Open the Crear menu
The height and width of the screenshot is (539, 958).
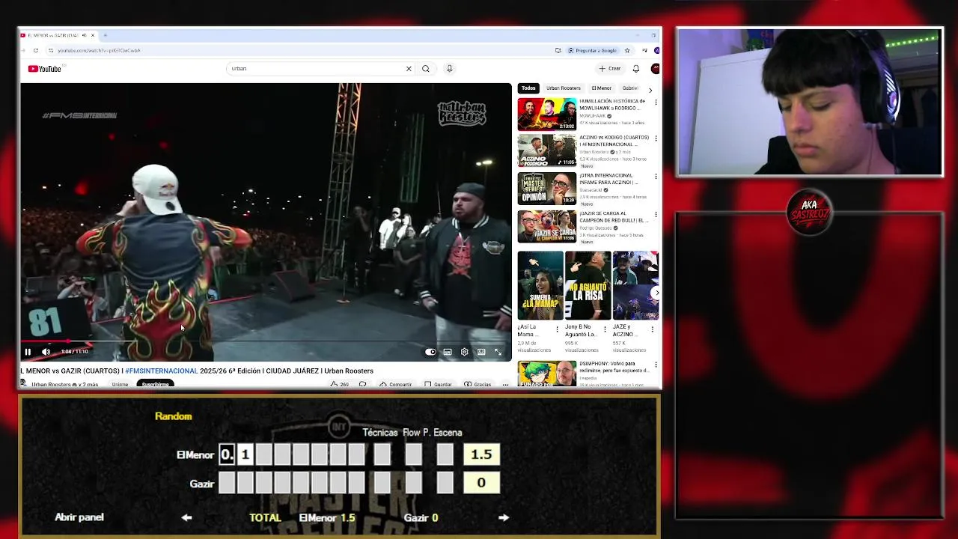point(610,69)
